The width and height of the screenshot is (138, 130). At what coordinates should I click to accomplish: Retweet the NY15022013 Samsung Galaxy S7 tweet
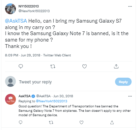coord(53,67)
